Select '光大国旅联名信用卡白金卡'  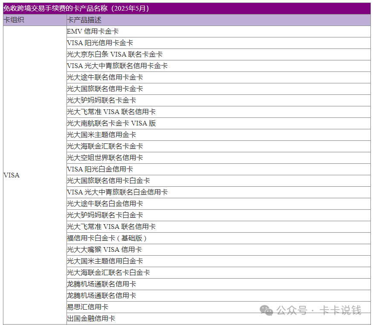[218, 181]
